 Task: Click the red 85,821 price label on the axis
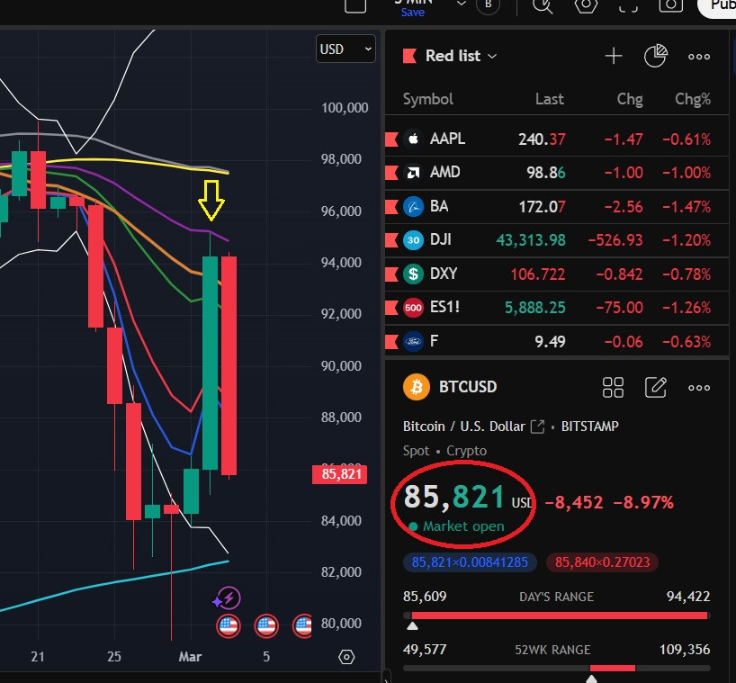click(340, 474)
